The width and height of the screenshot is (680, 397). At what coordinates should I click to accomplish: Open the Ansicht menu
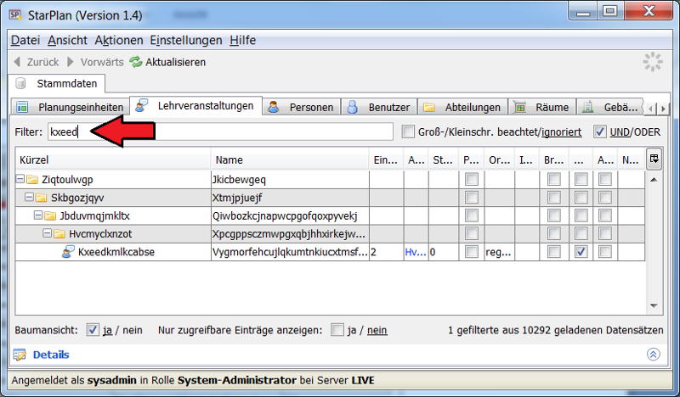click(67, 40)
